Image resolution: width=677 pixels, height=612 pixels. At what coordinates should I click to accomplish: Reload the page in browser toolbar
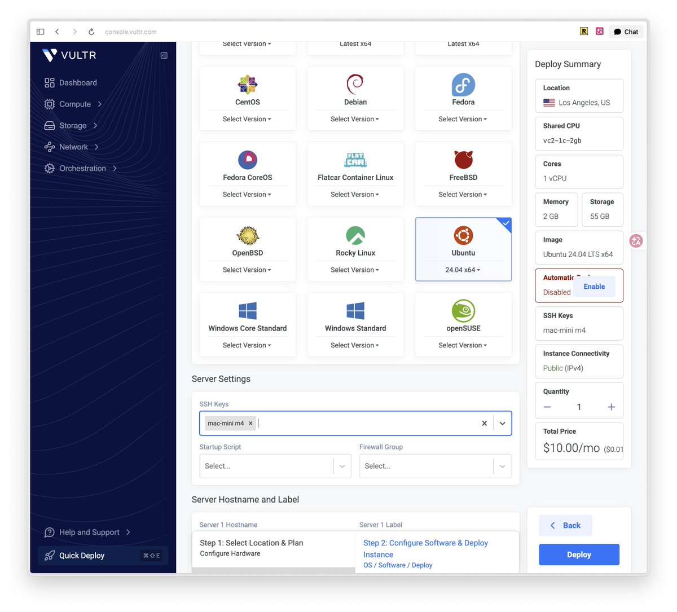pos(91,32)
